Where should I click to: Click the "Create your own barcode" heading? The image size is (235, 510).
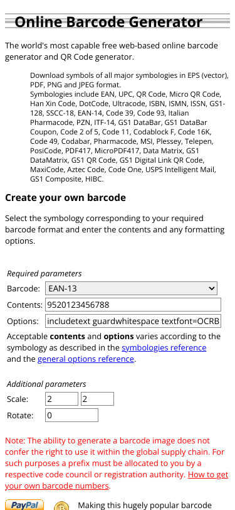coord(65,198)
